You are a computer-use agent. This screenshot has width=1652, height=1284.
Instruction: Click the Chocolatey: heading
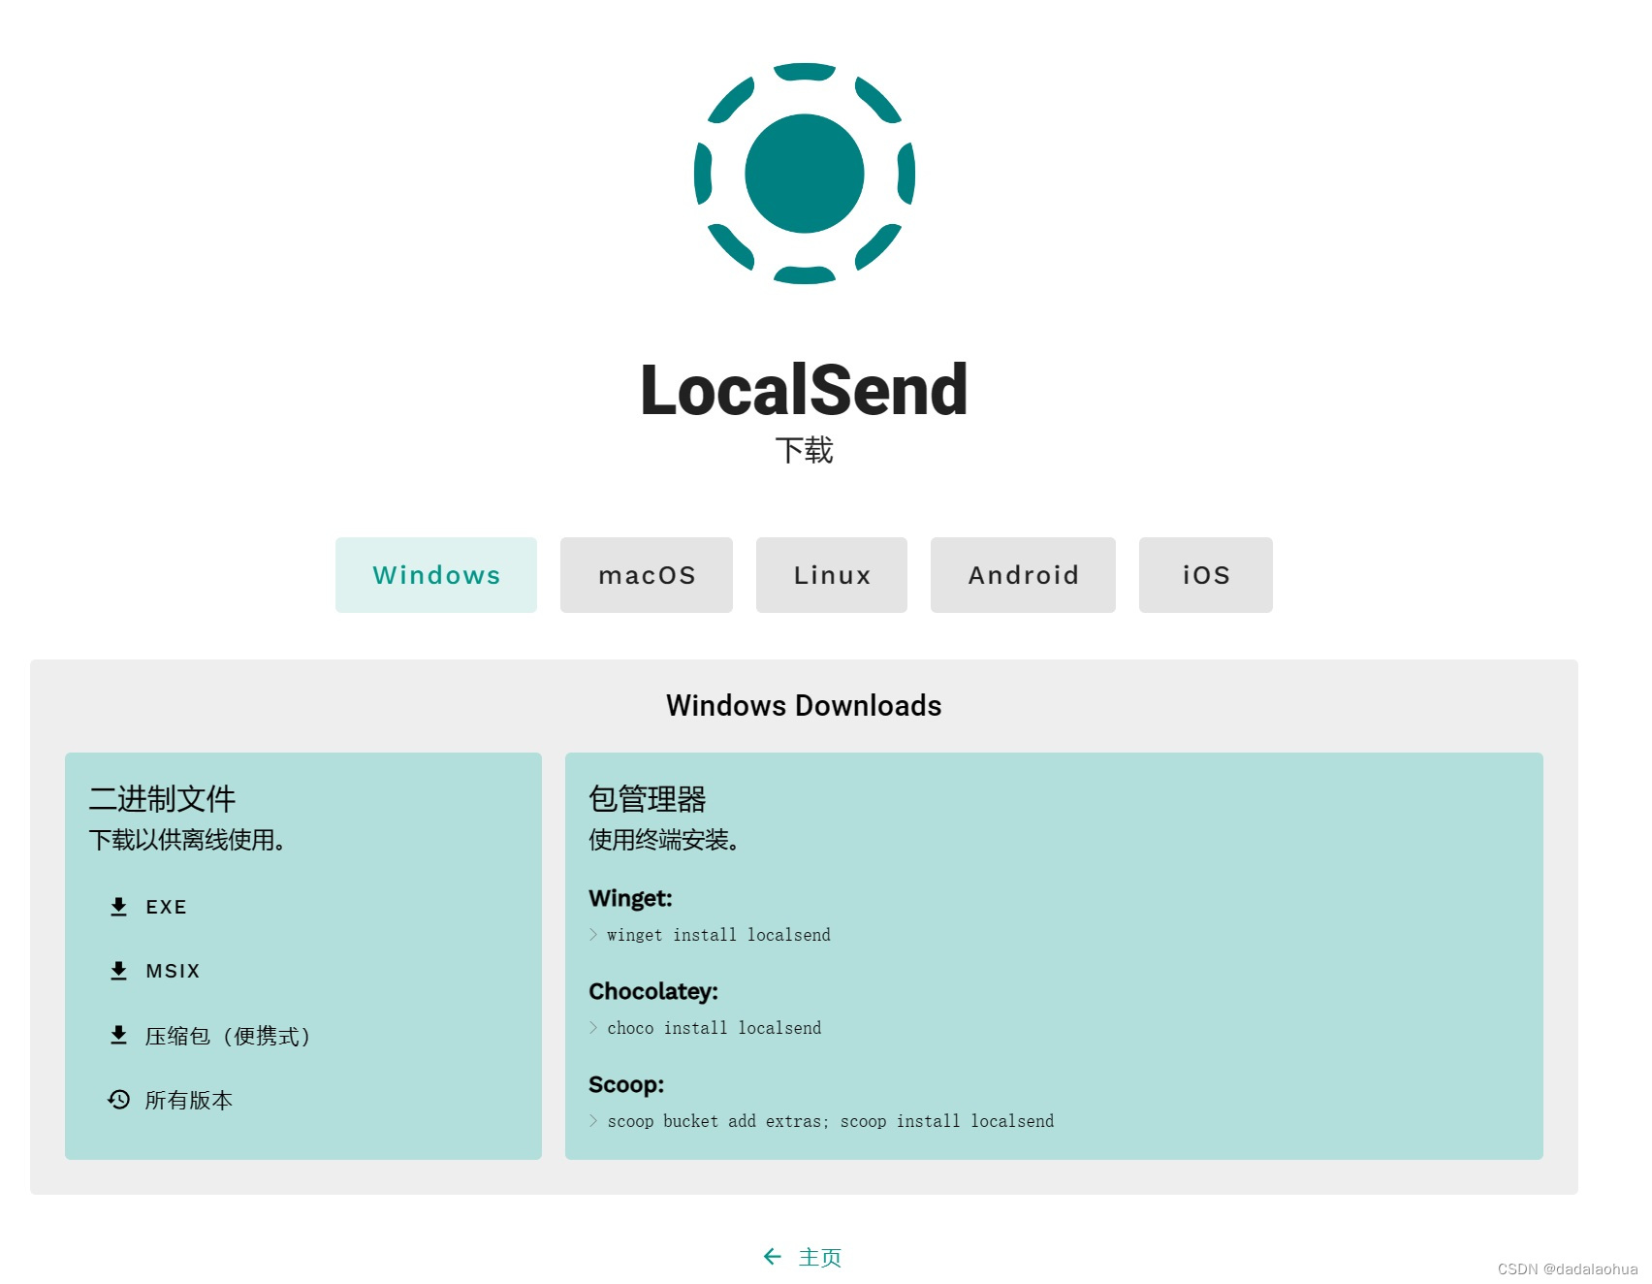(x=653, y=991)
